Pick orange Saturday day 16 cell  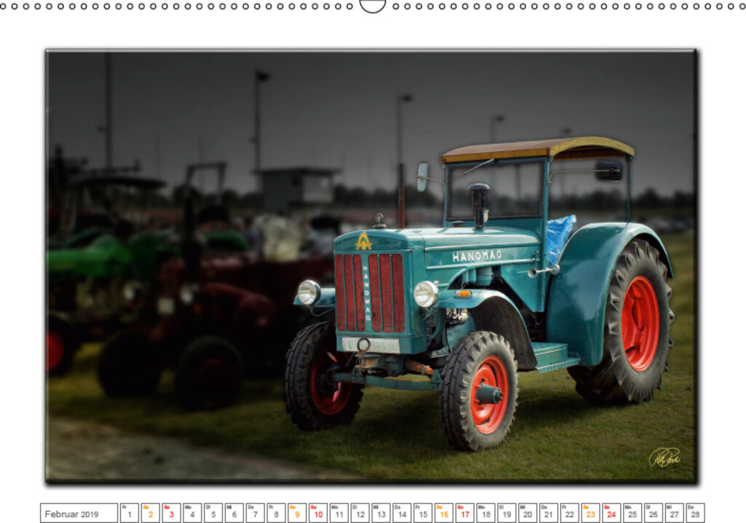tap(444, 514)
